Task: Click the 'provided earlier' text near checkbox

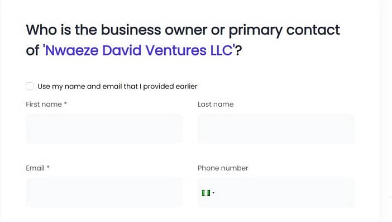Action: (x=170, y=86)
